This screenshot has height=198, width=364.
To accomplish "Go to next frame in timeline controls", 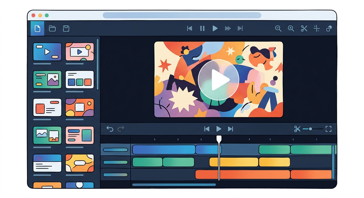I will pyautogui.click(x=230, y=129).
